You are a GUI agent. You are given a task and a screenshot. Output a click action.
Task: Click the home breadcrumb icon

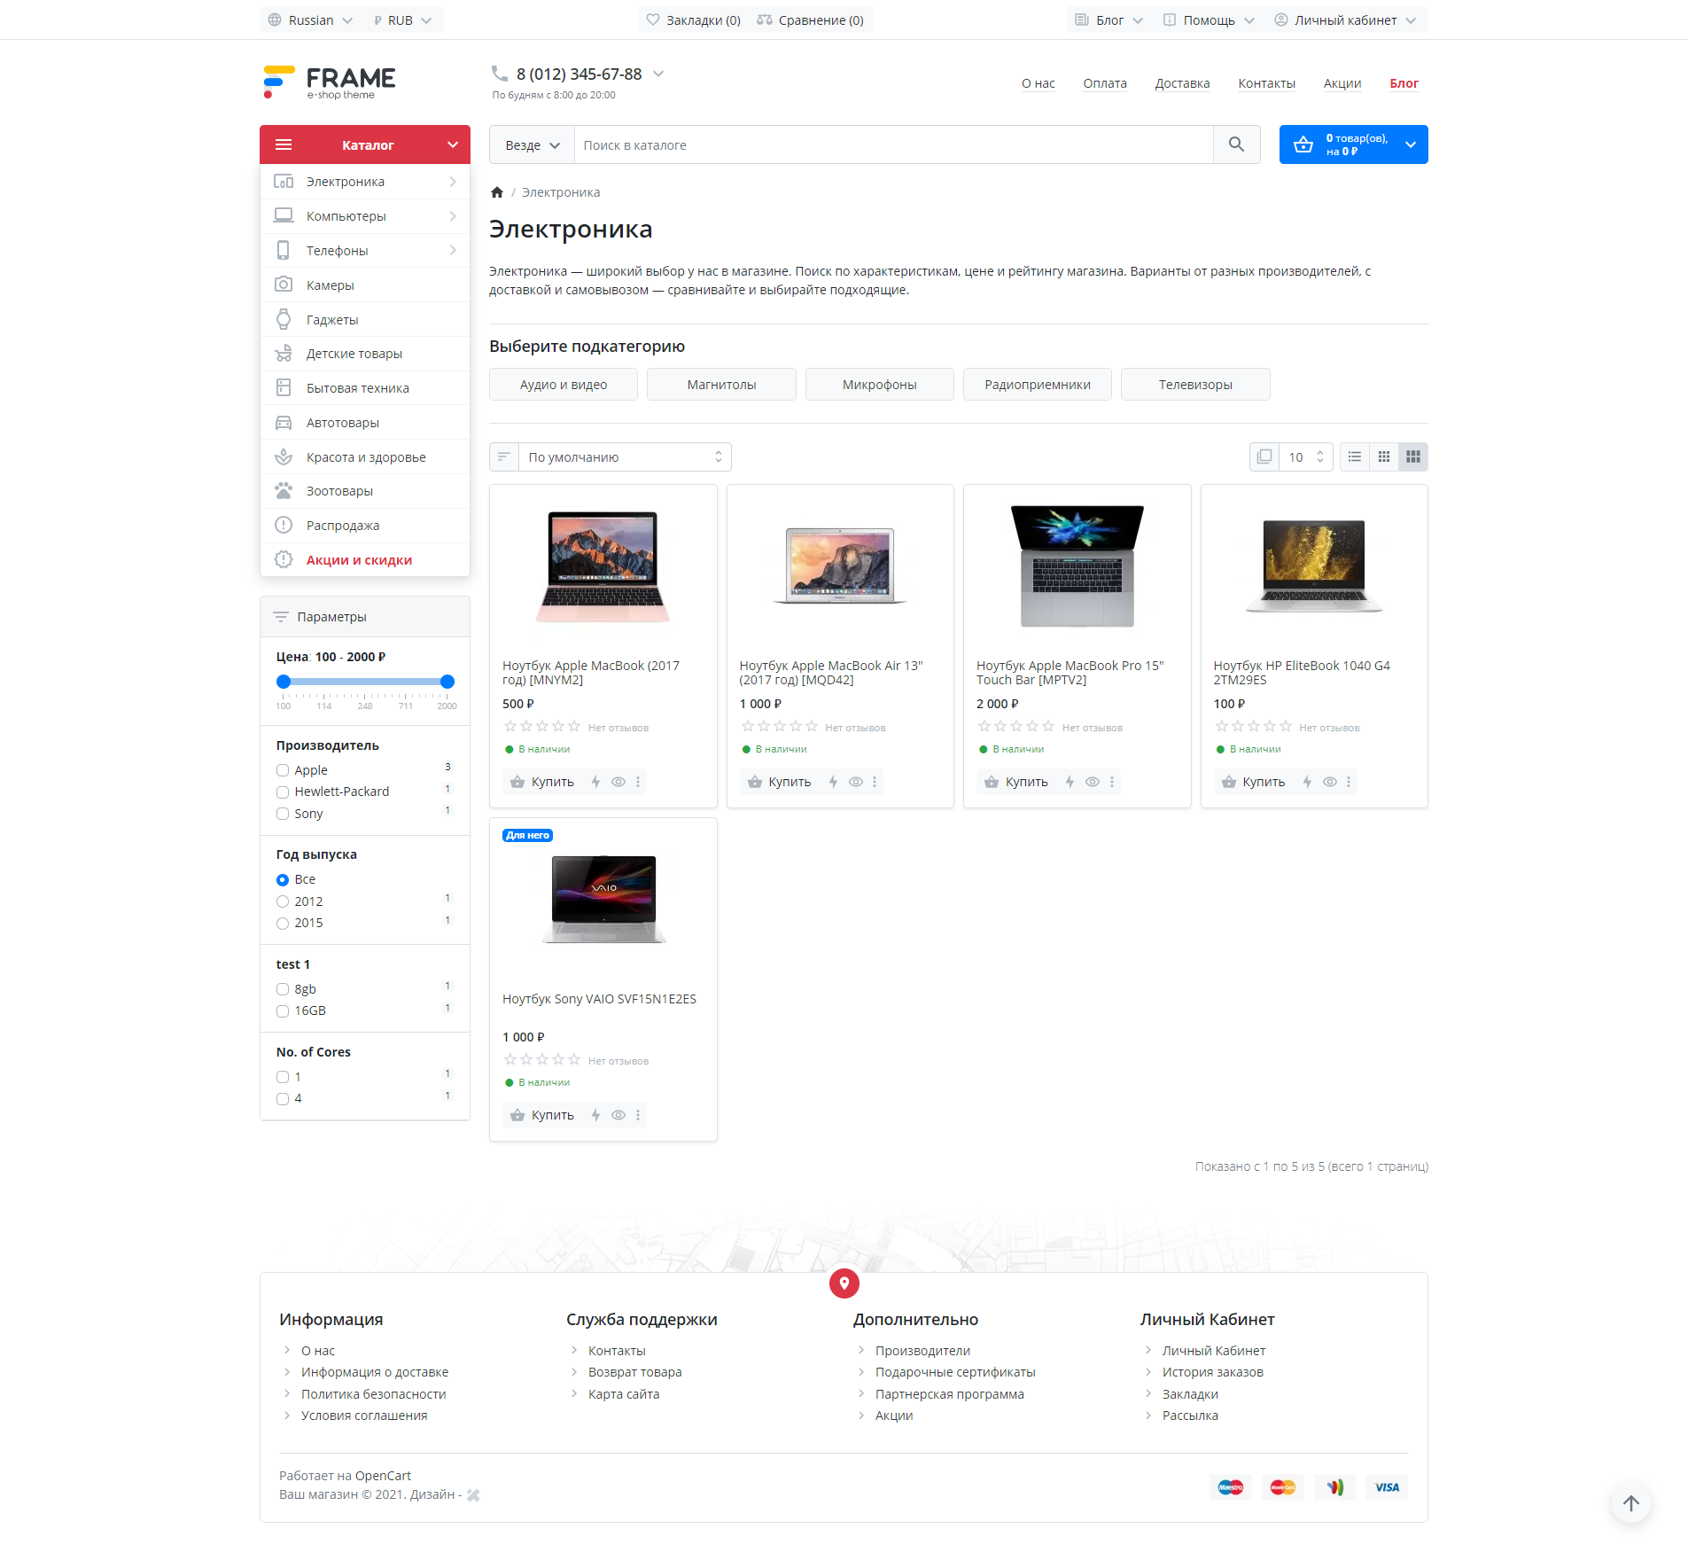click(497, 192)
